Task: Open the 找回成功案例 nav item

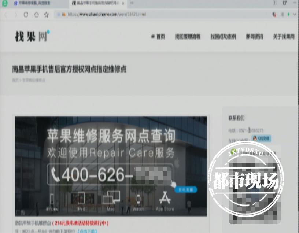Action: (223, 36)
